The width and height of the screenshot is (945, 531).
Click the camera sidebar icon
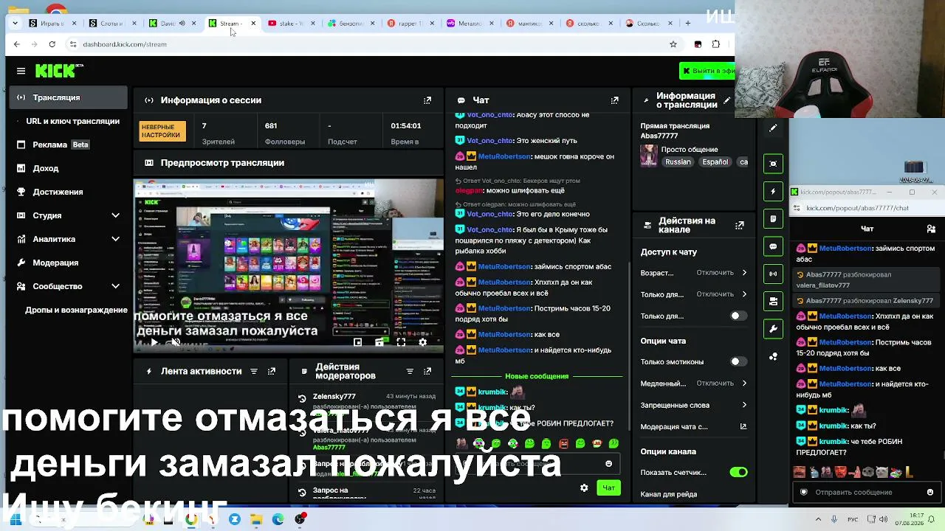point(773,164)
